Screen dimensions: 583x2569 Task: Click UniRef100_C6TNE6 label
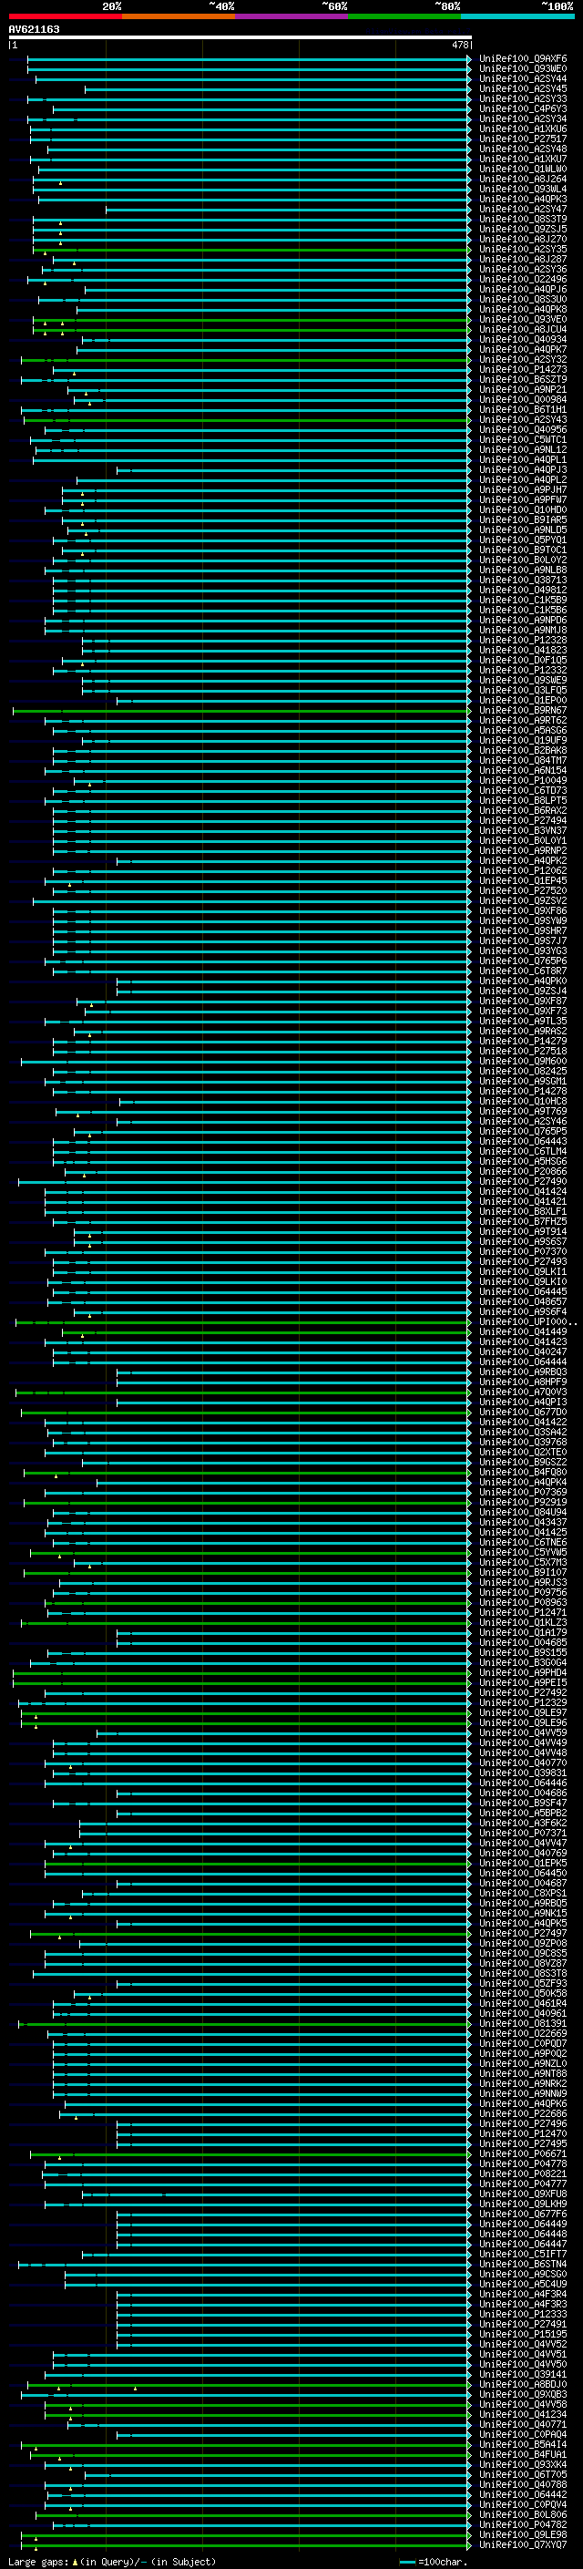(523, 1542)
